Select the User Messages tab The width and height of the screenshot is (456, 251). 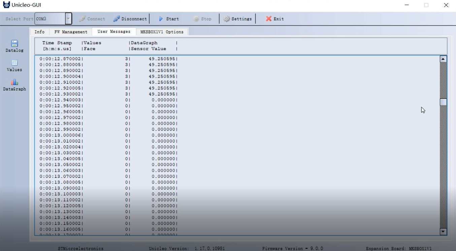point(114,32)
